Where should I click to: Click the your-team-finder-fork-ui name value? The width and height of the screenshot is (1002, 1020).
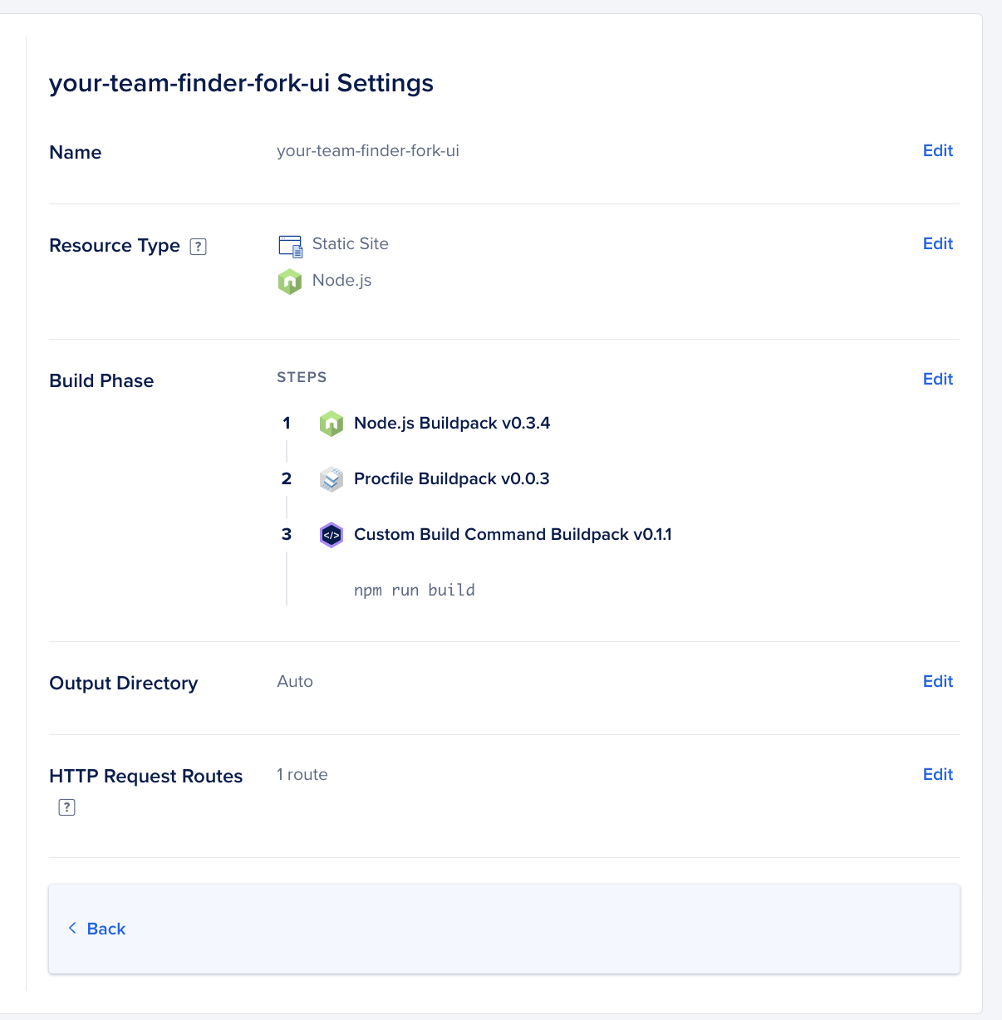pyautogui.click(x=367, y=151)
